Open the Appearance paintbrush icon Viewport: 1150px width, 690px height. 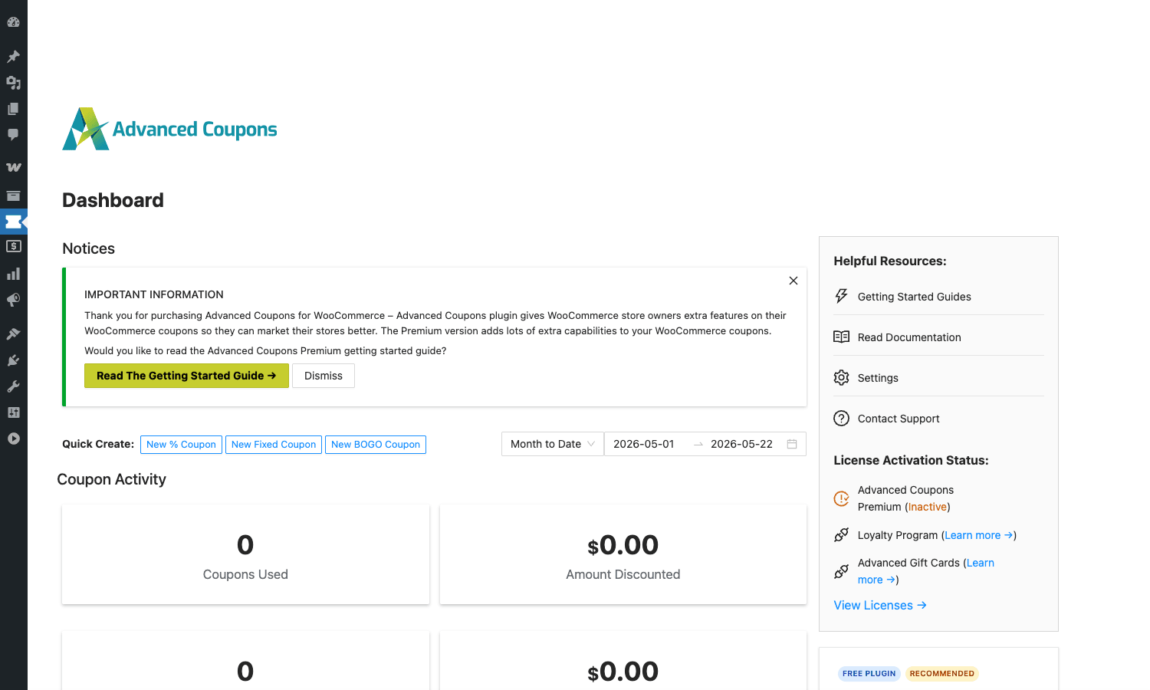tap(13, 333)
